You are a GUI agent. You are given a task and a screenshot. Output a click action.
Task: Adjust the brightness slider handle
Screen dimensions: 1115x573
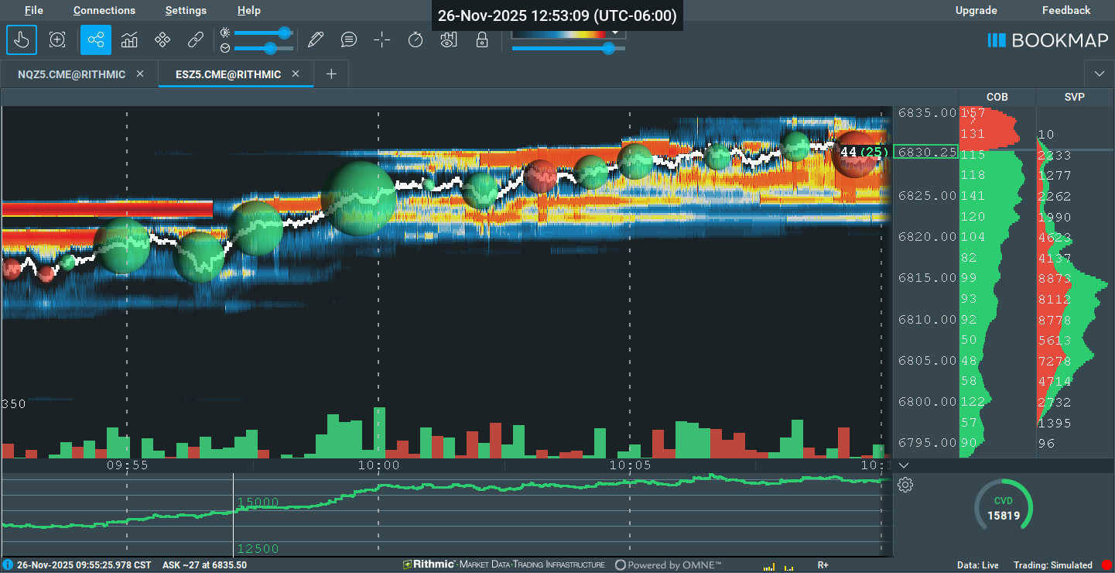(x=284, y=33)
